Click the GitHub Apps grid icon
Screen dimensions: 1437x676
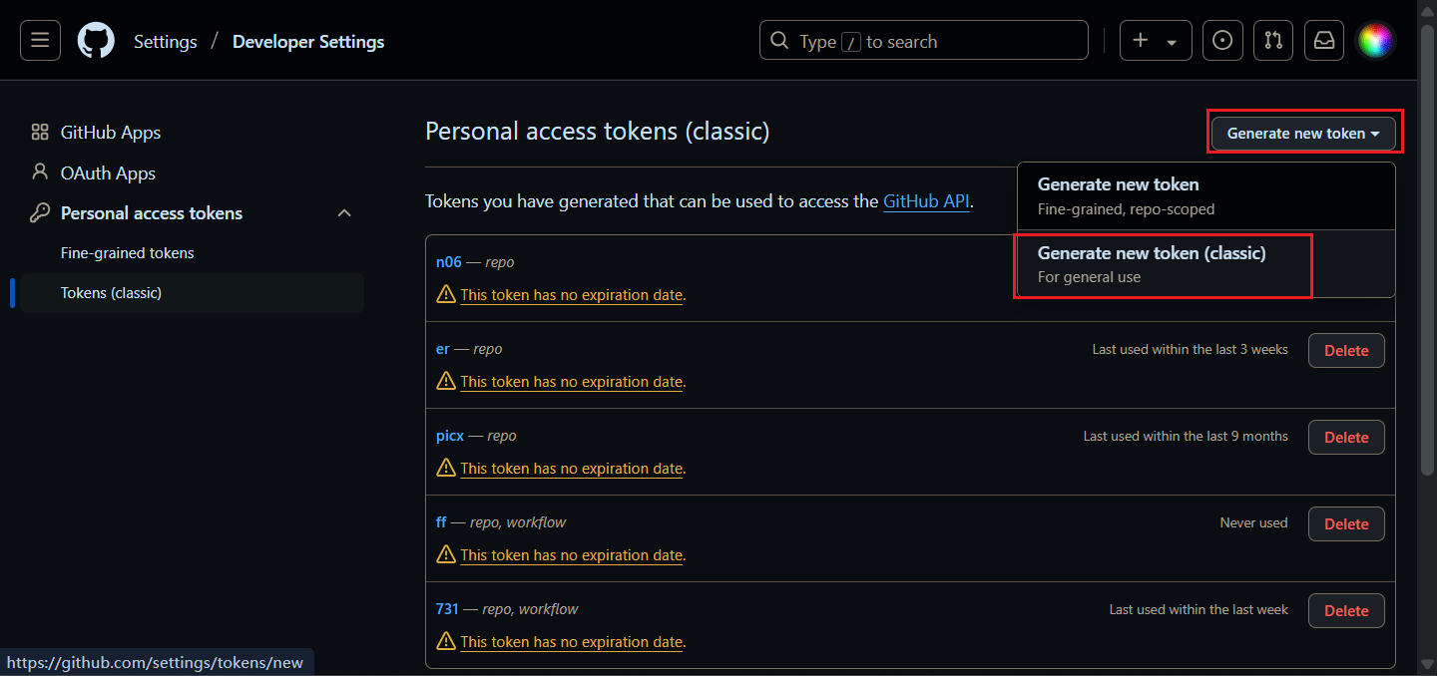pos(40,133)
